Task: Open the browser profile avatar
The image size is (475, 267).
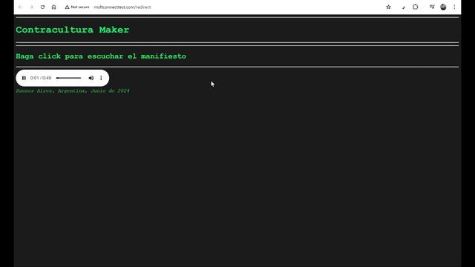Action: pyautogui.click(x=443, y=7)
